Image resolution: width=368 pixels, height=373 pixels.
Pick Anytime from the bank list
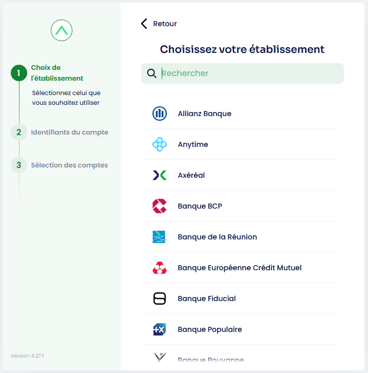coord(193,144)
